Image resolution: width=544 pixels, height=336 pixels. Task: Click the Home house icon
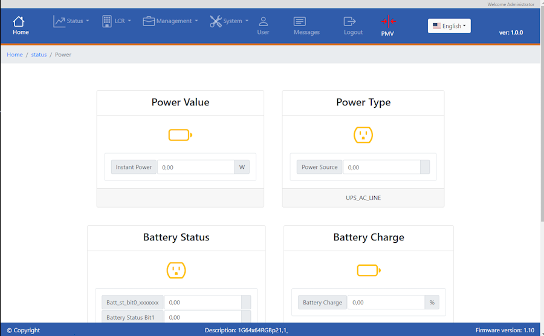tap(19, 22)
